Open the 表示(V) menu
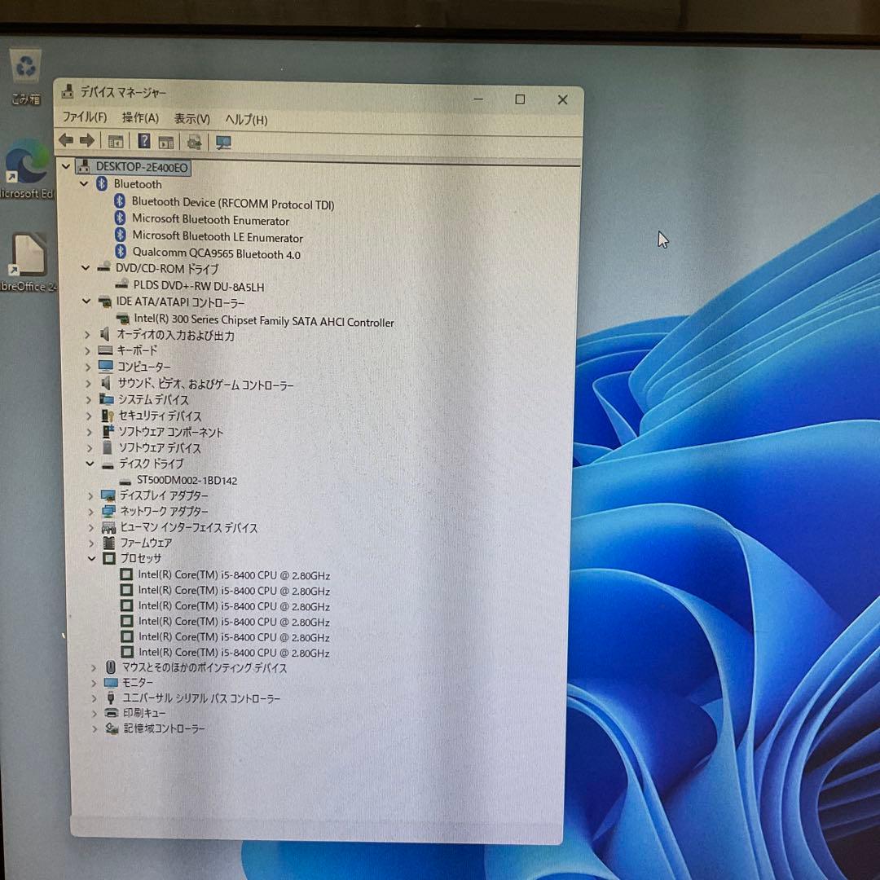The width and height of the screenshot is (880, 880). click(x=191, y=119)
